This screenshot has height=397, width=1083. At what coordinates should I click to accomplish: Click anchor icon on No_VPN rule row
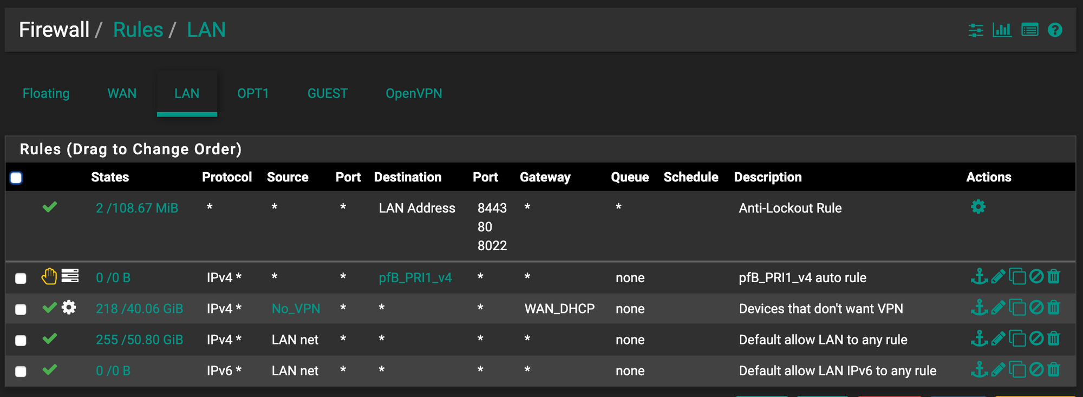[979, 308]
